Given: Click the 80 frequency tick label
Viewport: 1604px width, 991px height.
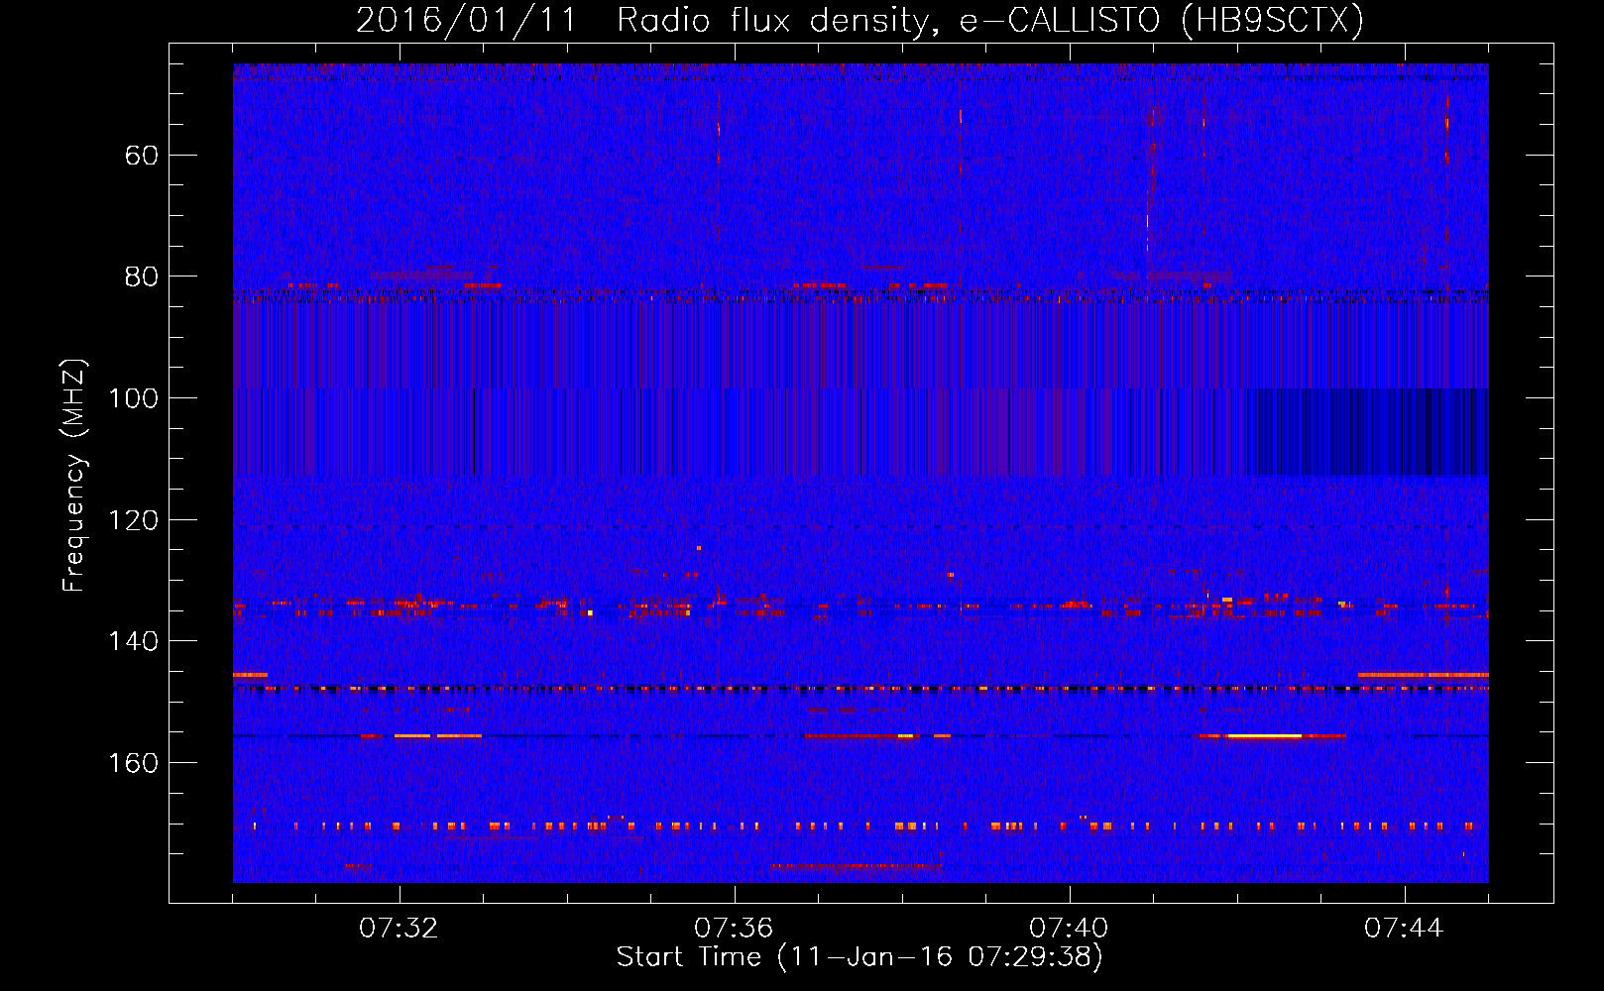Looking at the screenshot, I should pos(142,276).
